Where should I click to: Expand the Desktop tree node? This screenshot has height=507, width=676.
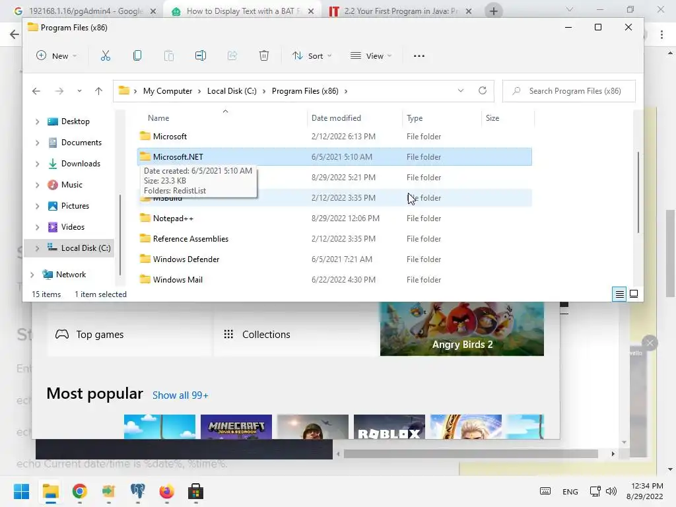[37, 121]
